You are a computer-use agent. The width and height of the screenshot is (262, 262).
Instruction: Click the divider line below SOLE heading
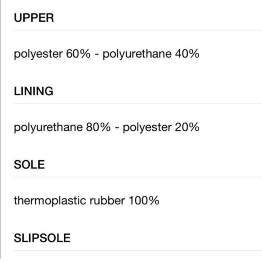pyautogui.click(x=138, y=177)
